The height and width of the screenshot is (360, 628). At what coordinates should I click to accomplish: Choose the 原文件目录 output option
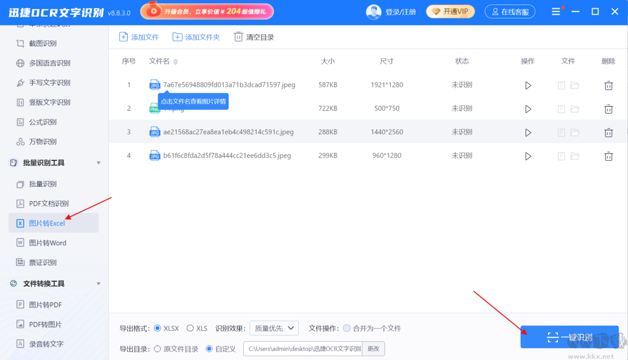pos(157,348)
